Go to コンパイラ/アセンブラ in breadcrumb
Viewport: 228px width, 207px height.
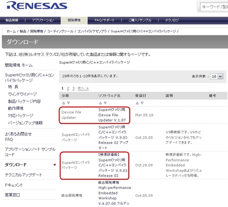click(x=92, y=31)
